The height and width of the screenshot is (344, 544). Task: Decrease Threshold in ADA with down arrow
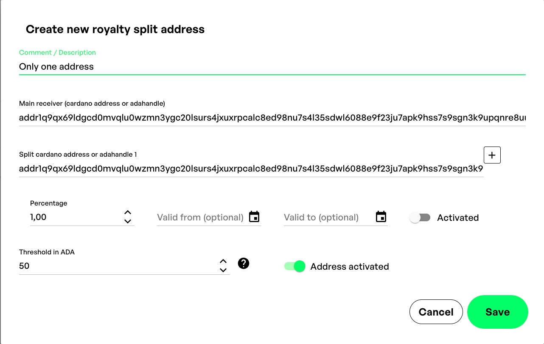pyautogui.click(x=223, y=270)
